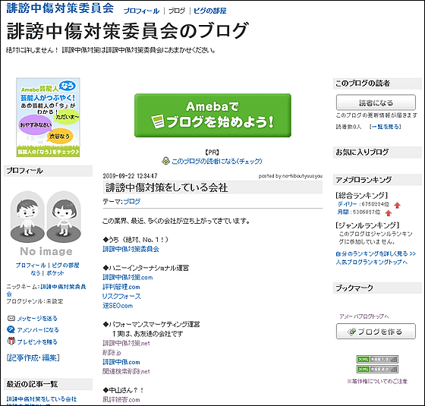Image resolution: width=425 pixels, height=406 pixels.
Task: Open the 誹謗中傷対策.com link
Action: 127,278
